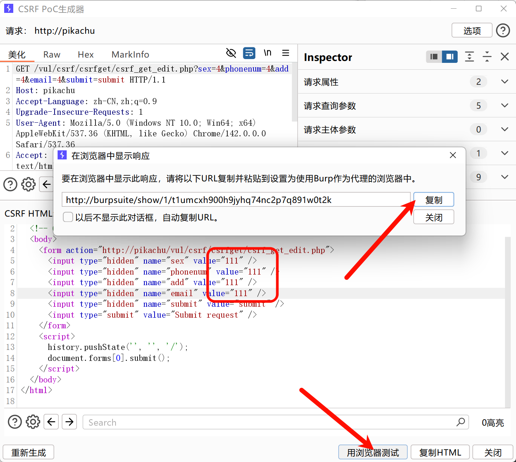Collapse all Inspector sections
The image size is (516, 462).
(x=487, y=57)
